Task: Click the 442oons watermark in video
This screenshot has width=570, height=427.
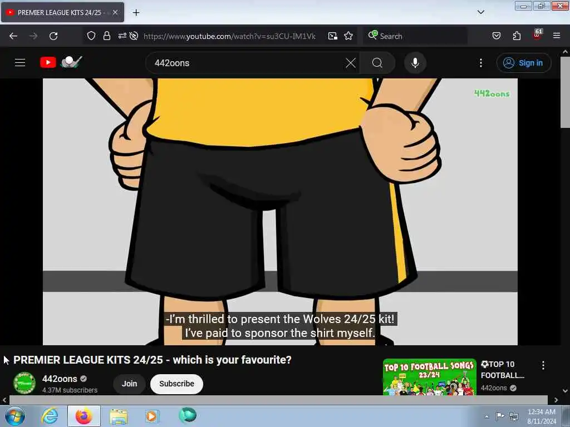Action: tap(492, 93)
